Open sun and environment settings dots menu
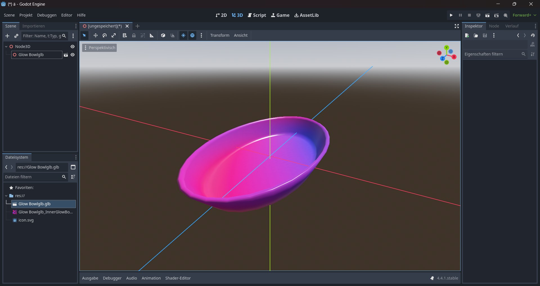The height and width of the screenshot is (286, 540). point(201,35)
